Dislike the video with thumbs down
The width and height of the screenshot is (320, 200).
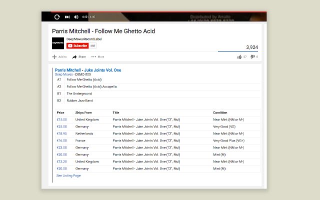coord(252,56)
